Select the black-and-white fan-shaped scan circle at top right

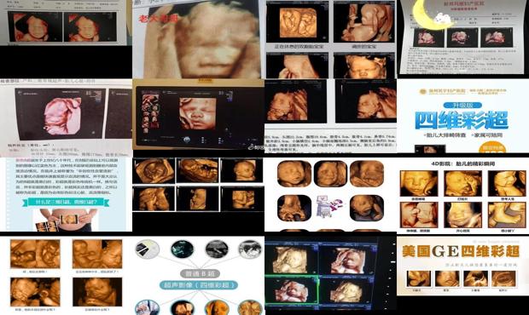pyautogui.click(x=250, y=249)
